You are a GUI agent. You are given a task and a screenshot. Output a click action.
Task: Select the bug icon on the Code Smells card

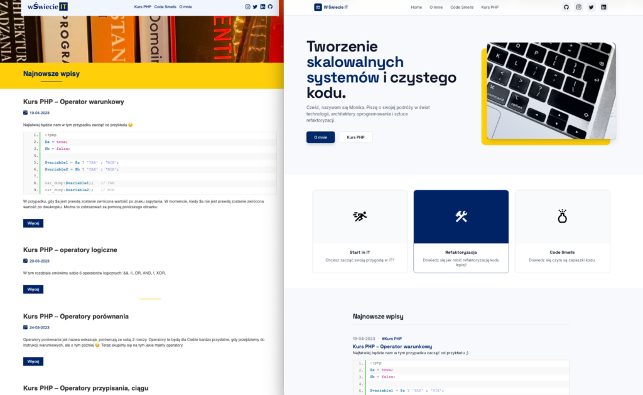click(x=562, y=215)
